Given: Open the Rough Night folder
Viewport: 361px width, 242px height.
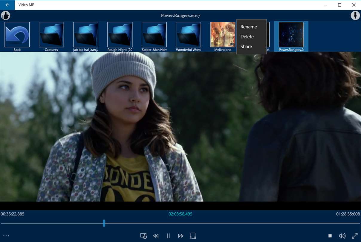Looking at the screenshot, I should point(120,36).
